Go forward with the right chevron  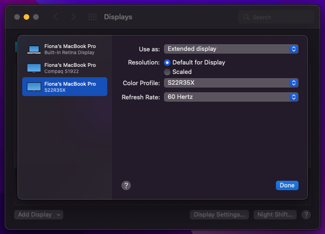tap(73, 17)
